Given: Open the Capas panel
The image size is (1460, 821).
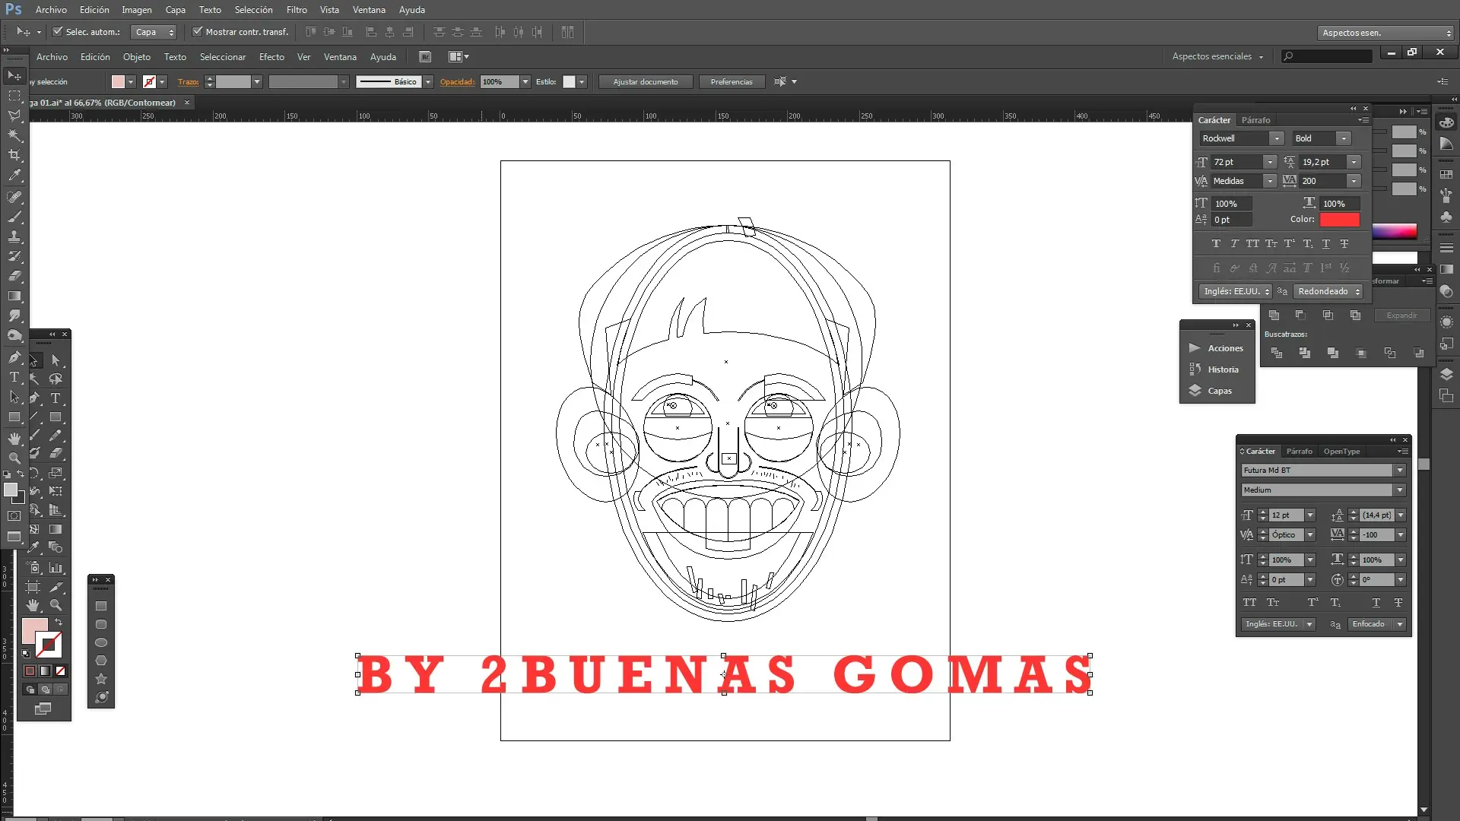Looking at the screenshot, I should pos(1211,391).
